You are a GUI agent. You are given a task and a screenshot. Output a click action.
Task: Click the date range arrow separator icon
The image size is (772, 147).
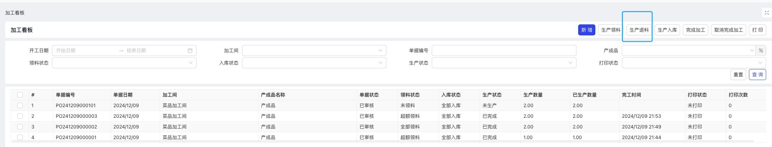[x=121, y=50]
